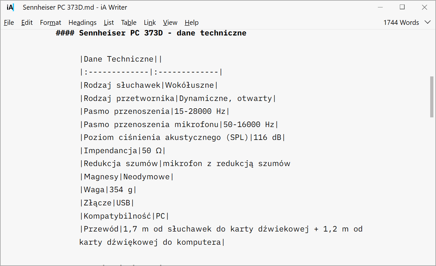Open the View menu
This screenshot has width=436, height=266.
(170, 23)
